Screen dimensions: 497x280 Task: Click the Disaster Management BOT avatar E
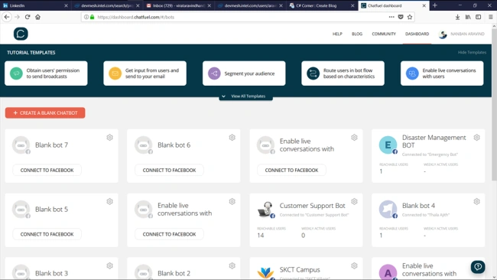click(x=388, y=145)
